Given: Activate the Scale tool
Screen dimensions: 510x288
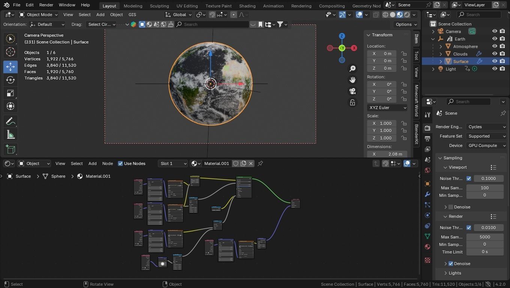Looking at the screenshot, I should 10,93.
